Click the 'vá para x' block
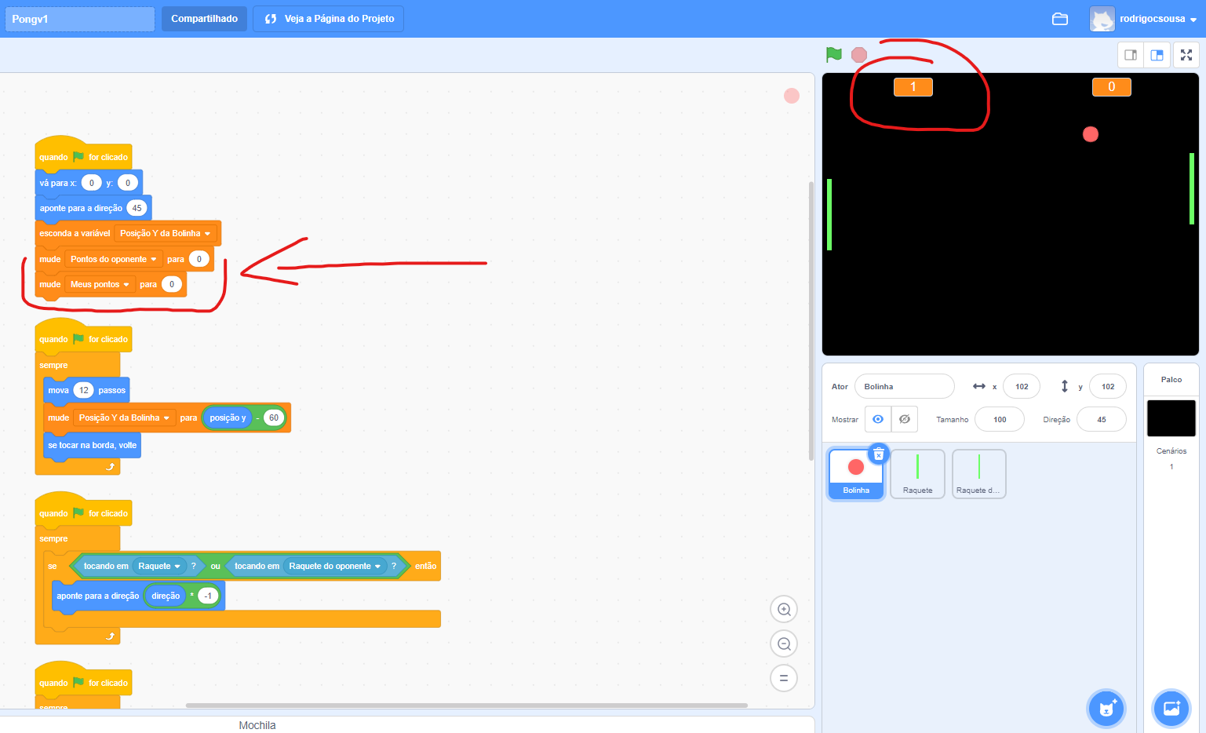1206x733 pixels. tap(59, 183)
